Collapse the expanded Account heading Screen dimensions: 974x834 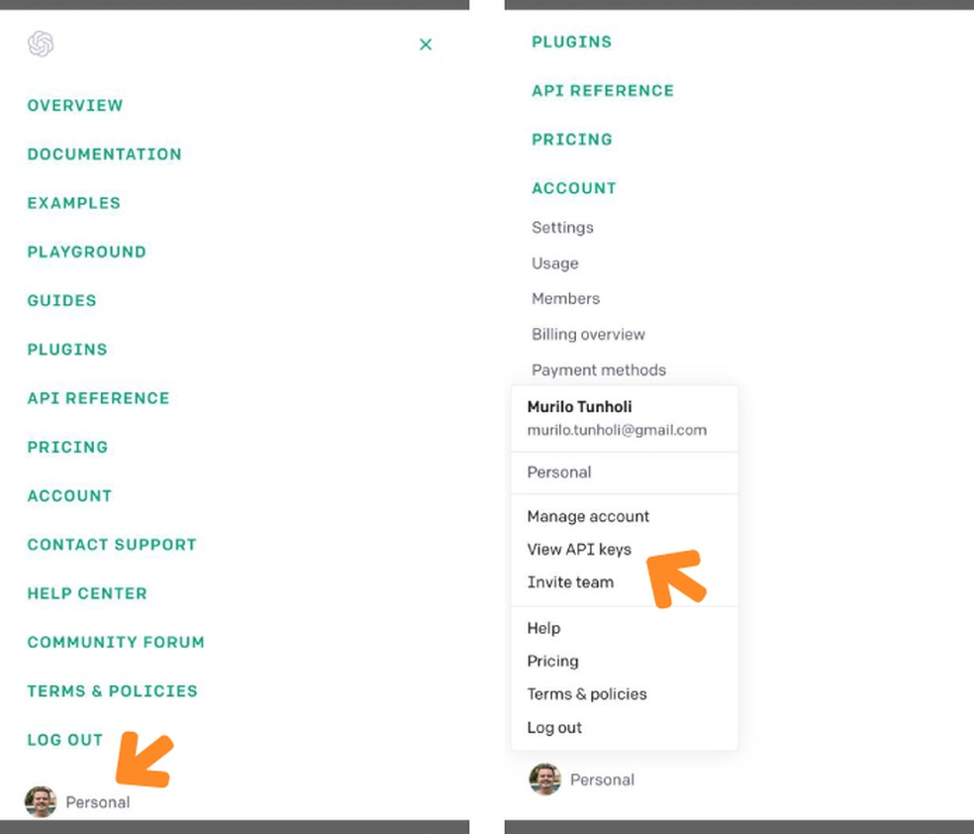(x=574, y=188)
